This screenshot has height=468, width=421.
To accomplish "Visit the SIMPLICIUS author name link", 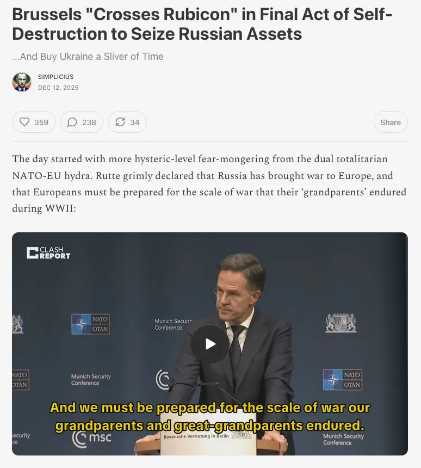I will [x=56, y=77].
